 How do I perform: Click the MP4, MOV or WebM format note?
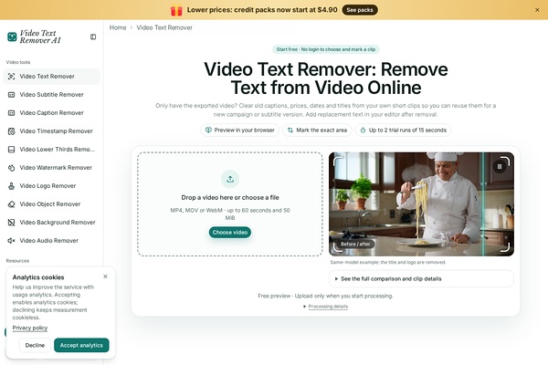230,214
